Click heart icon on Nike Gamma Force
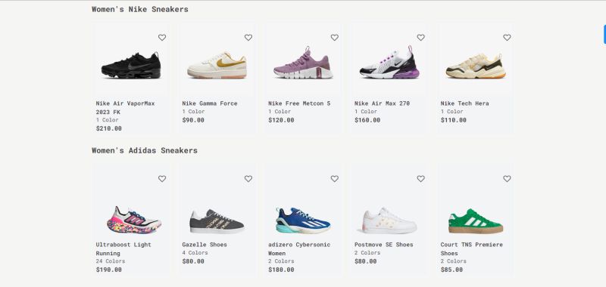 pos(248,37)
